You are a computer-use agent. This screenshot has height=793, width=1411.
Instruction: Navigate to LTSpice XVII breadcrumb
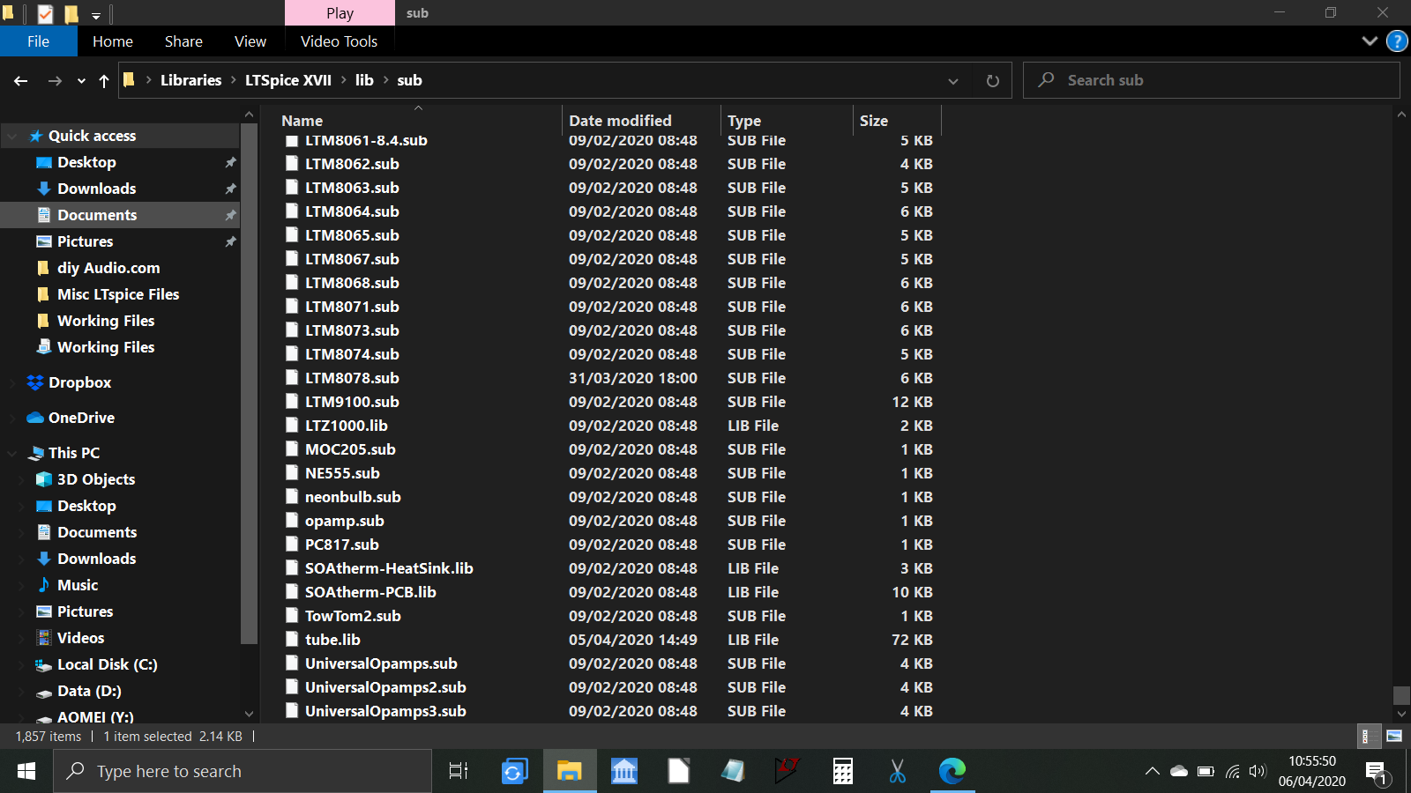288,80
